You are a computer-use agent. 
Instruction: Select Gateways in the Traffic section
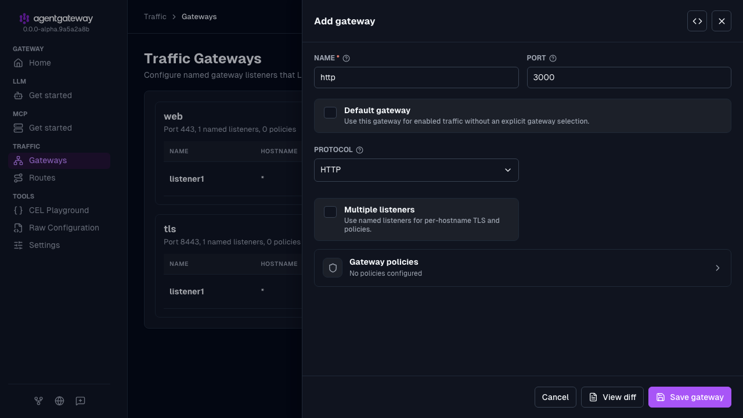[59, 160]
